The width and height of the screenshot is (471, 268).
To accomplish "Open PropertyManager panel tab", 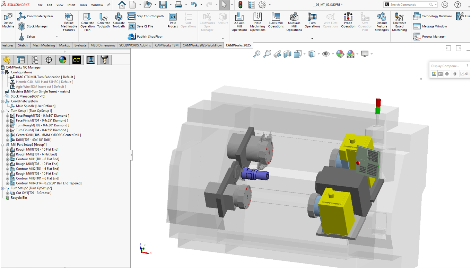I will 21,60.
